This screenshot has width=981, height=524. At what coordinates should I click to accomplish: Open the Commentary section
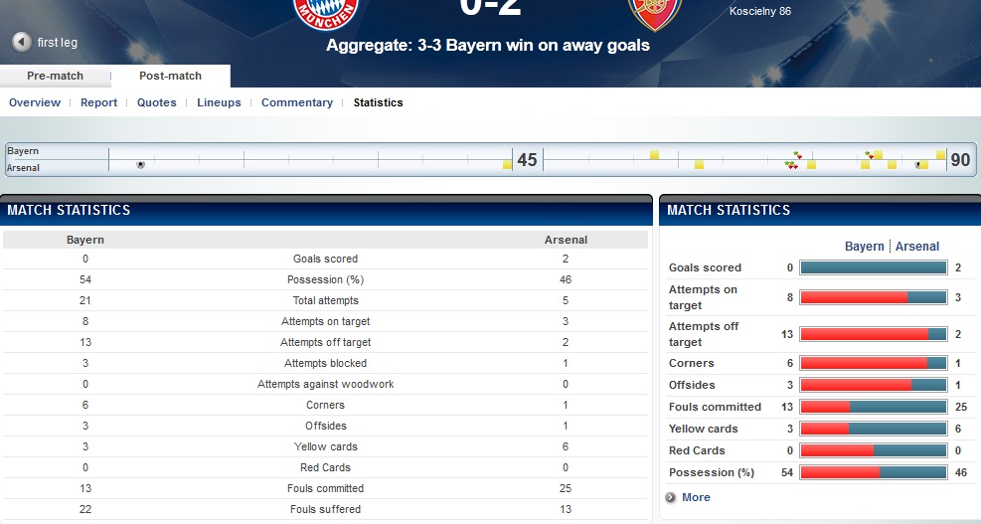coord(297,102)
